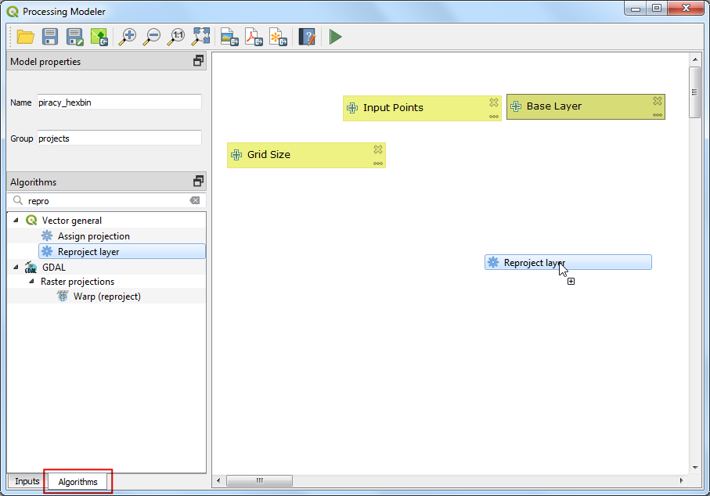Reset zoom to 1:1
Image resolution: width=710 pixels, height=496 pixels.
coord(177,36)
